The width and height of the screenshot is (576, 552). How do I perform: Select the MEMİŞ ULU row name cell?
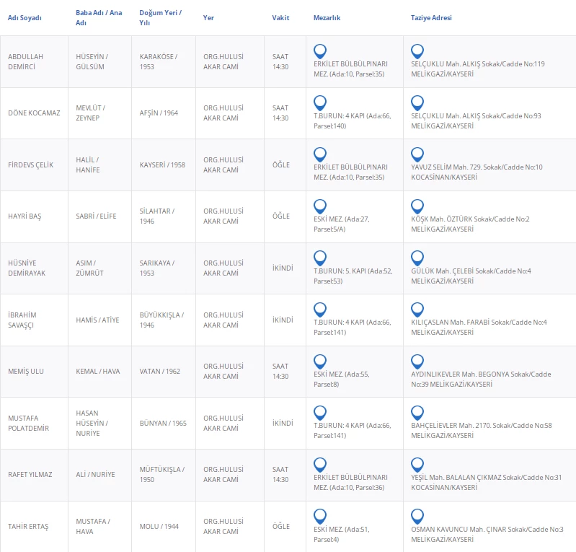26,371
